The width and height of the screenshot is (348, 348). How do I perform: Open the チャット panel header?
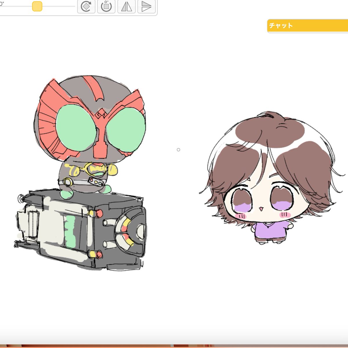(308, 26)
